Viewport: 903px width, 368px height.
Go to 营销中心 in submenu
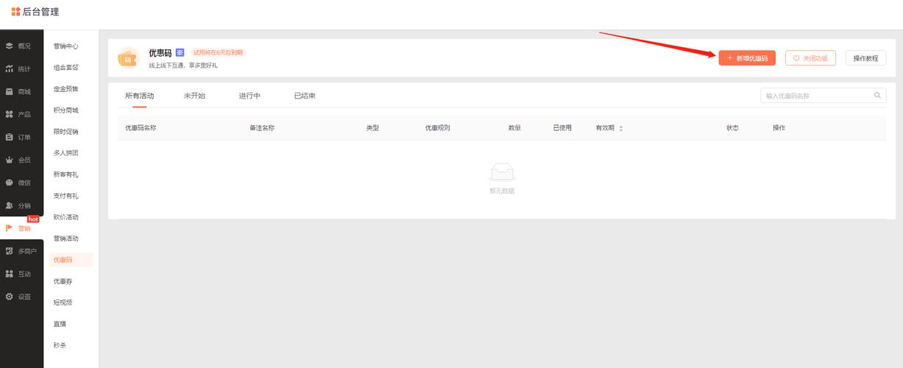65,46
